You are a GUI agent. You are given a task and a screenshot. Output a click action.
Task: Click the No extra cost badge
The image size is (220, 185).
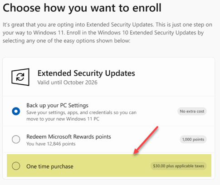(x=192, y=112)
